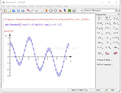Screen dimensions: 121x93
Task: Click the Open file toolbar icon
Action: (14, 11)
